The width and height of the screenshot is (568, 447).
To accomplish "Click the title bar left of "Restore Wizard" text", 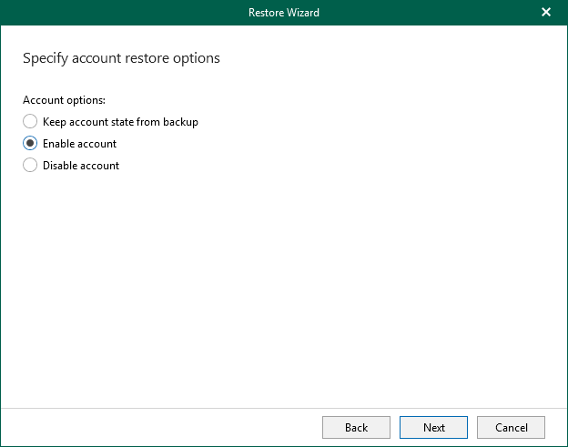I will (x=118, y=13).
